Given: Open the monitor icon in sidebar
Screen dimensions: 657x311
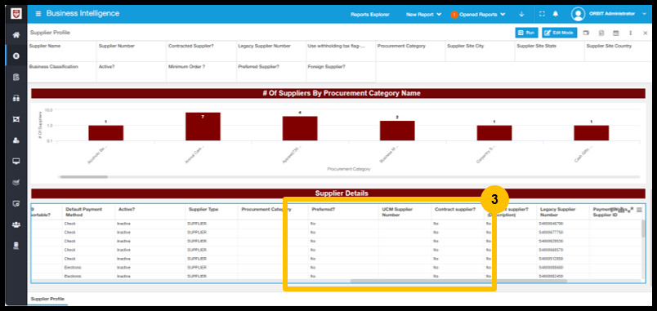Looking at the screenshot, I should 16,161.
